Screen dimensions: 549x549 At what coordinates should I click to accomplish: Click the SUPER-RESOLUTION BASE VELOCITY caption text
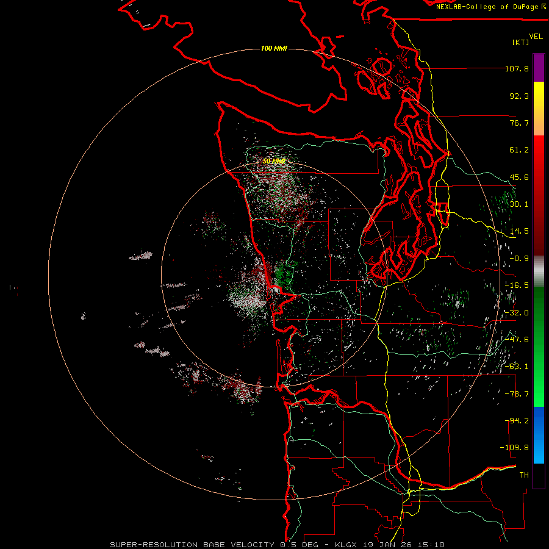(x=192, y=545)
